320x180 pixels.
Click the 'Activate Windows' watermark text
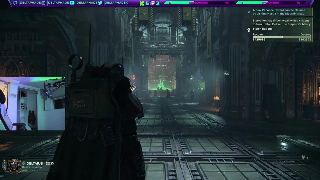(285, 161)
